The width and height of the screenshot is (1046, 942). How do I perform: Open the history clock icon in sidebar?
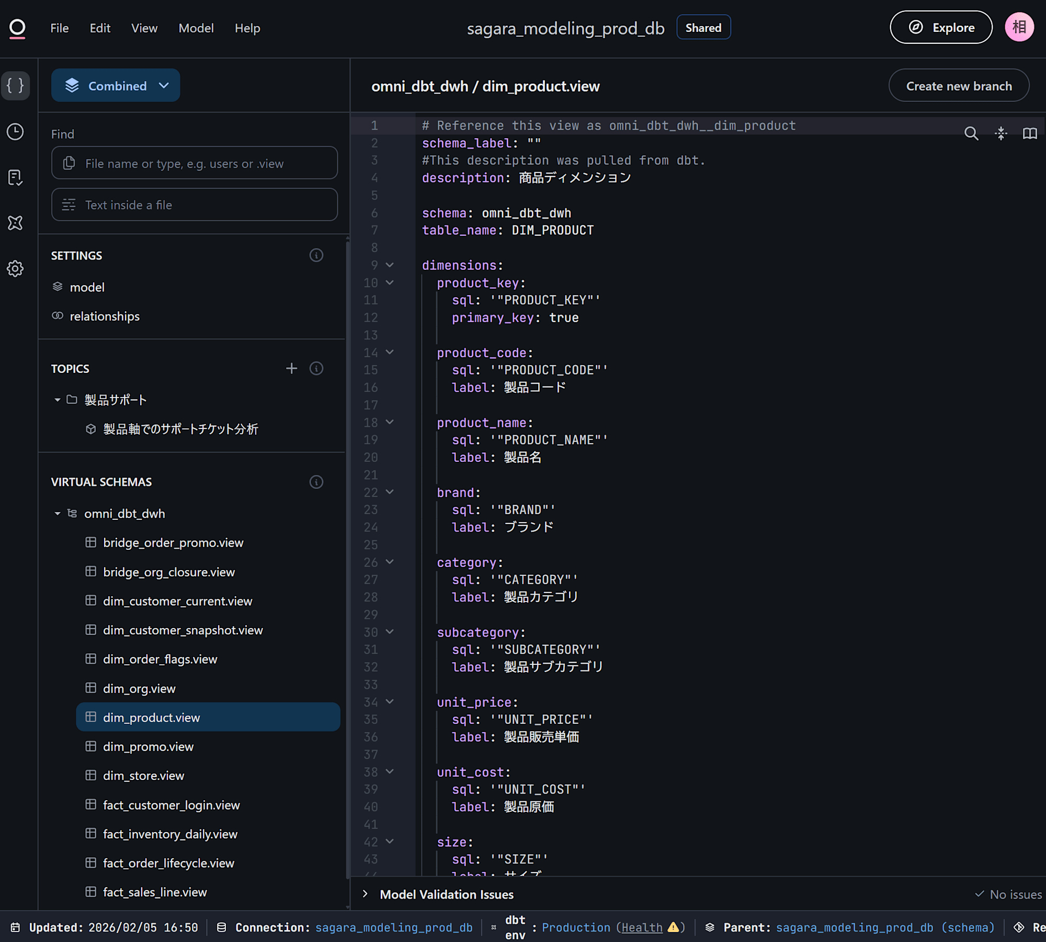(16, 132)
